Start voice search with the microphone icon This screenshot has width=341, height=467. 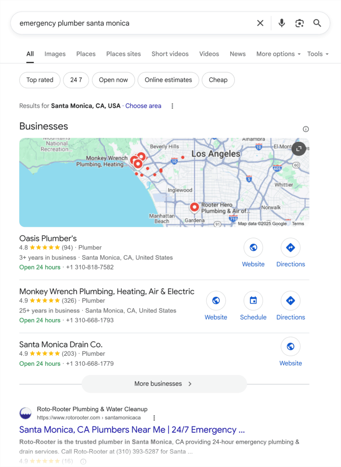point(281,23)
